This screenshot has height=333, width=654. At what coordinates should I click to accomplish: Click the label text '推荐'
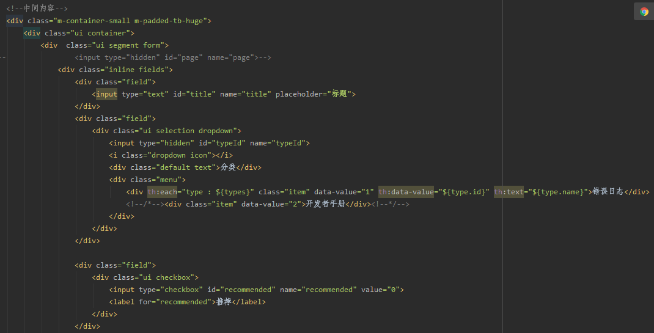tap(224, 302)
